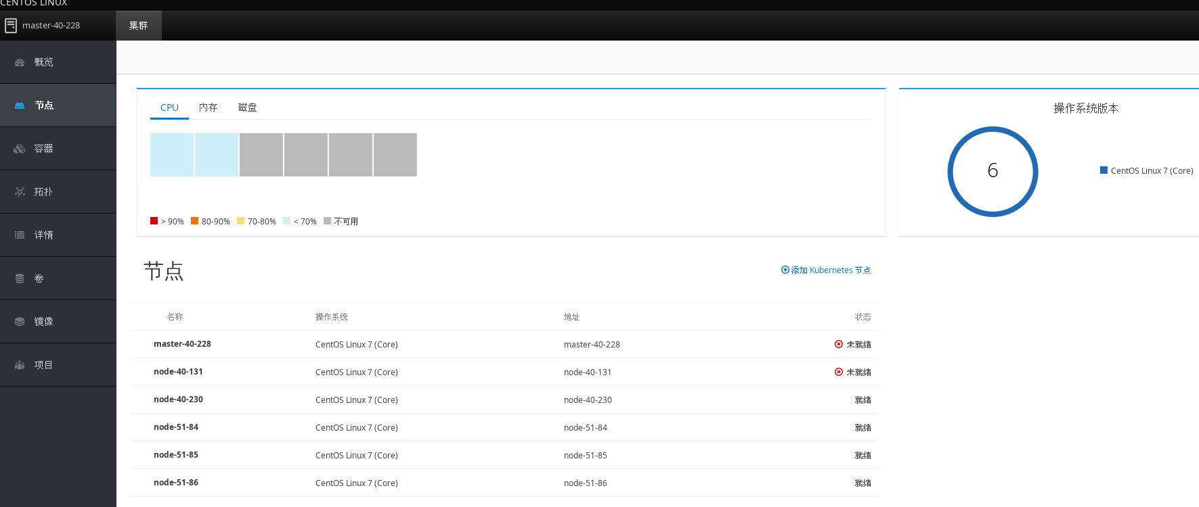Select the CPU tab
Viewport: 1199px width, 507px height.
(x=169, y=107)
